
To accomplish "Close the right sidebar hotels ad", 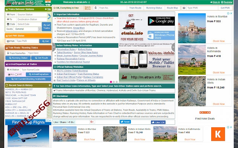I will click(x=231, y=13).
